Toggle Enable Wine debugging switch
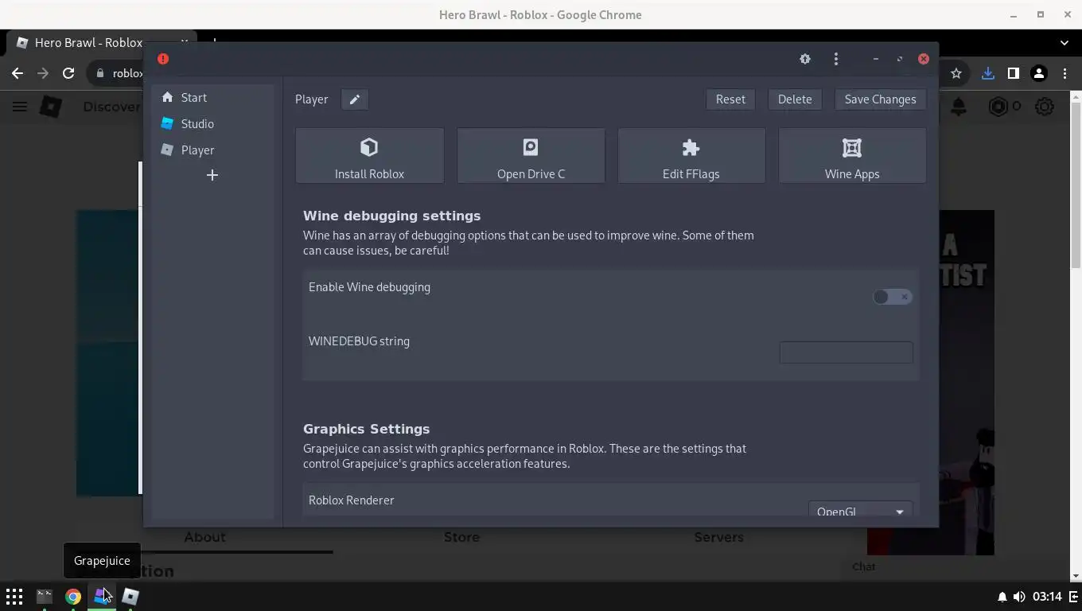This screenshot has width=1082, height=611. 892,297
